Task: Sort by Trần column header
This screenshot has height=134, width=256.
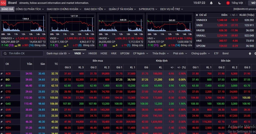Action: (30, 64)
